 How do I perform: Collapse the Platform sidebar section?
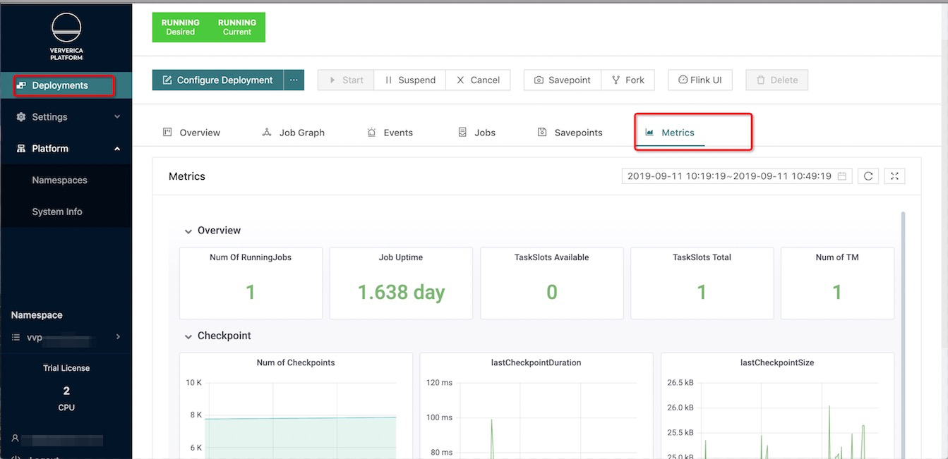(66, 149)
